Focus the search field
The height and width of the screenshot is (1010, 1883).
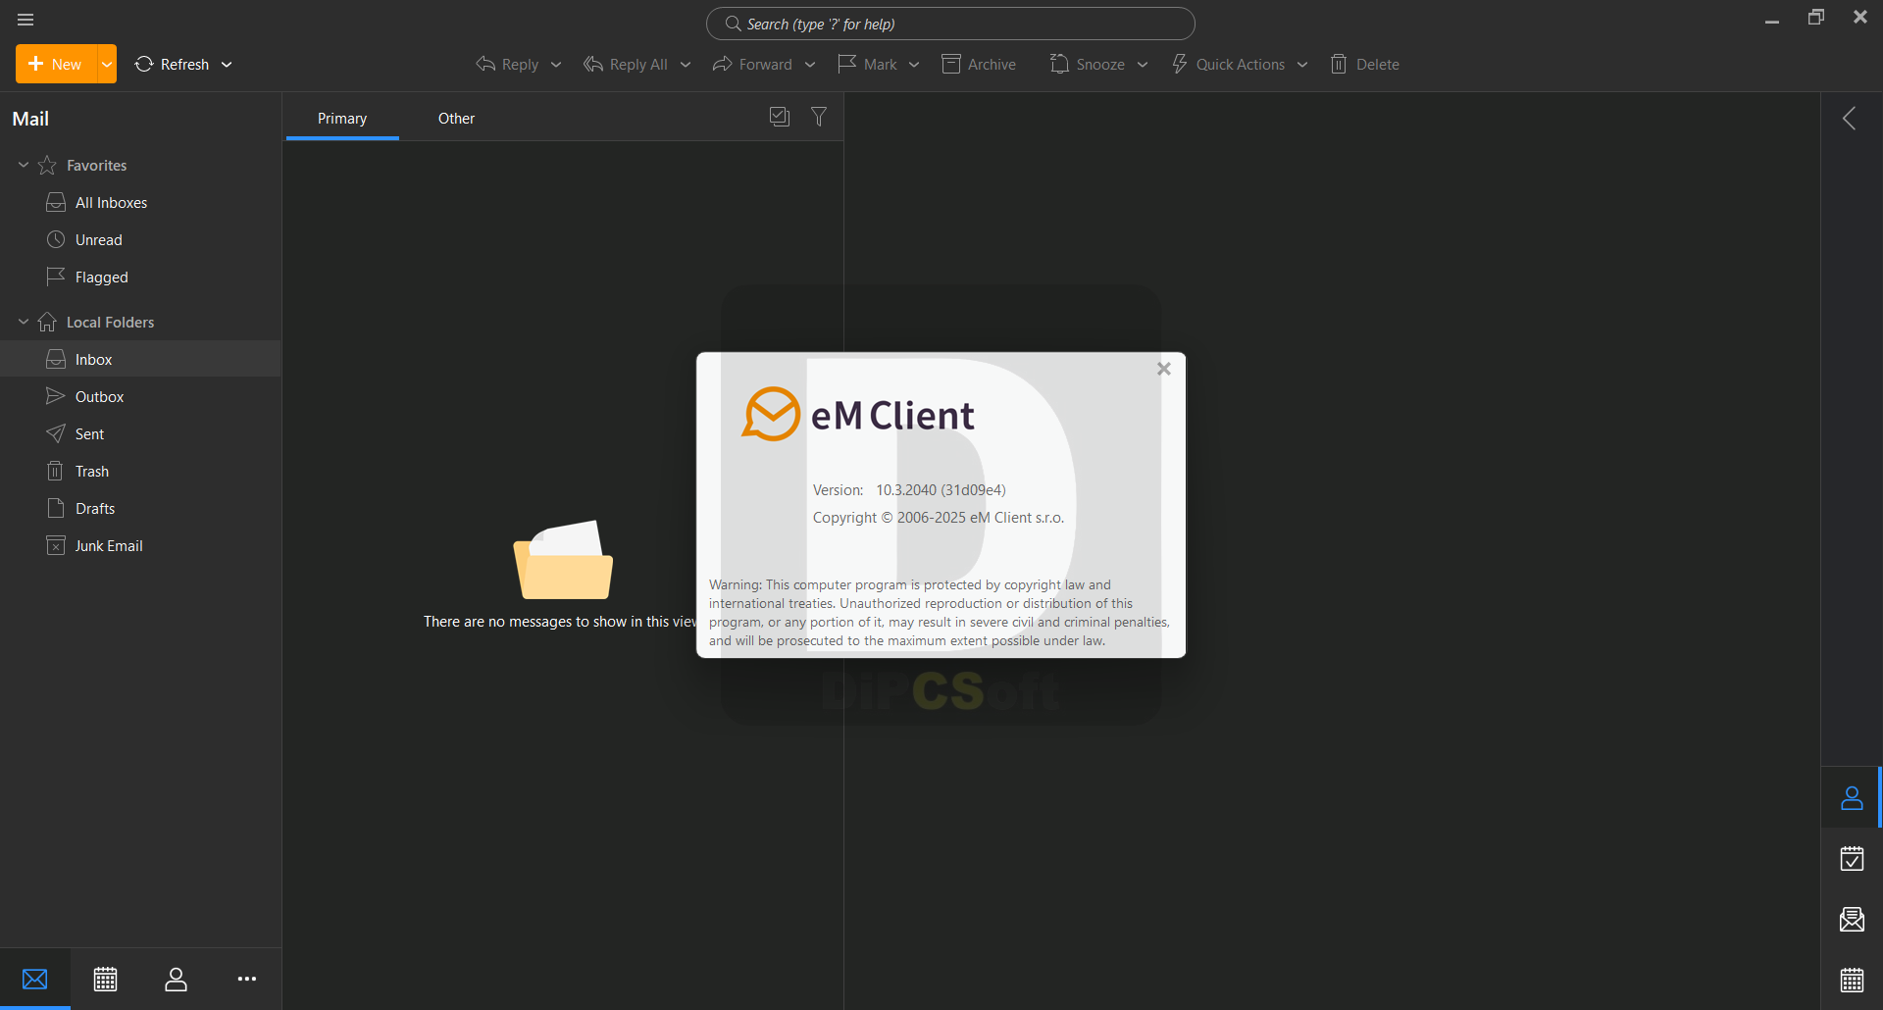pos(950,24)
